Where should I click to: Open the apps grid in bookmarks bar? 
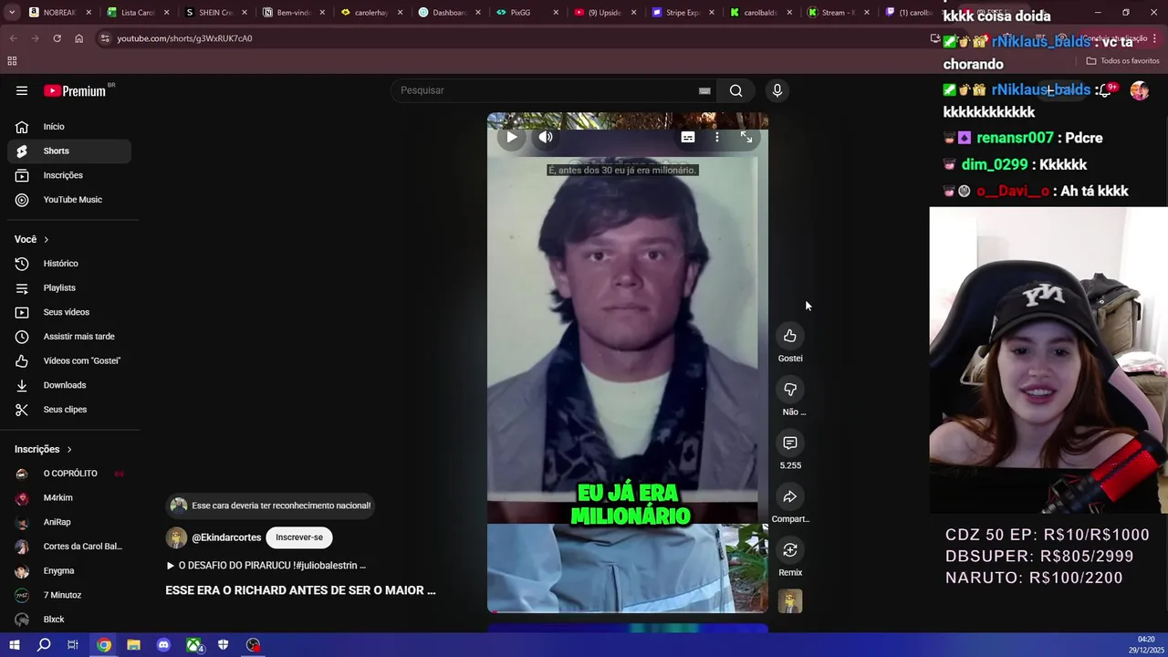(x=12, y=61)
